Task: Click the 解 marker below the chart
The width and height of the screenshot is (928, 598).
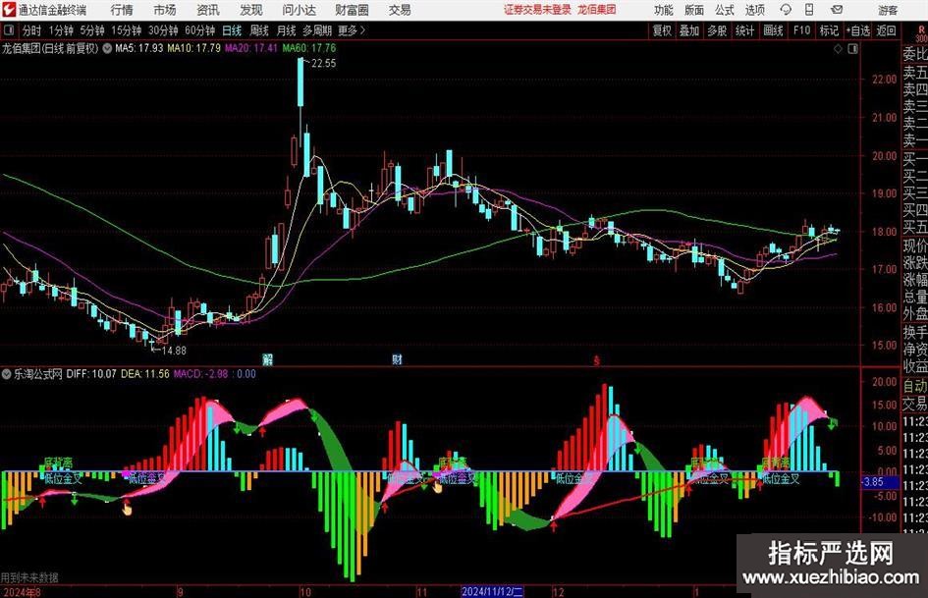Action: click(266, 358)
